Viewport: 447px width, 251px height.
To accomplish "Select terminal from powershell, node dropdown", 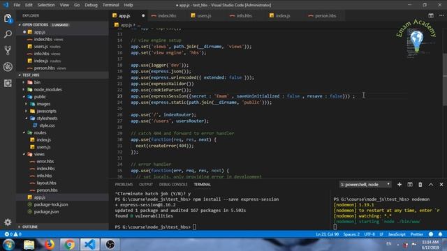I will [x=365, y=184].
